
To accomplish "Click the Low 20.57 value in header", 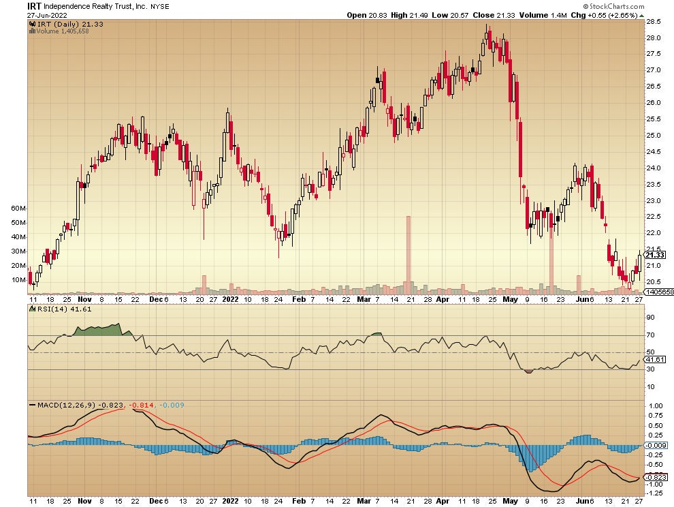I will (450, 15).
